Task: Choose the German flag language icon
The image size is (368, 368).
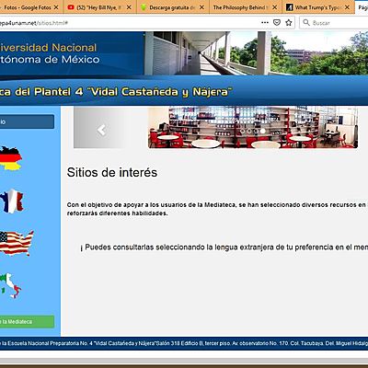Action: pos(11,158)
